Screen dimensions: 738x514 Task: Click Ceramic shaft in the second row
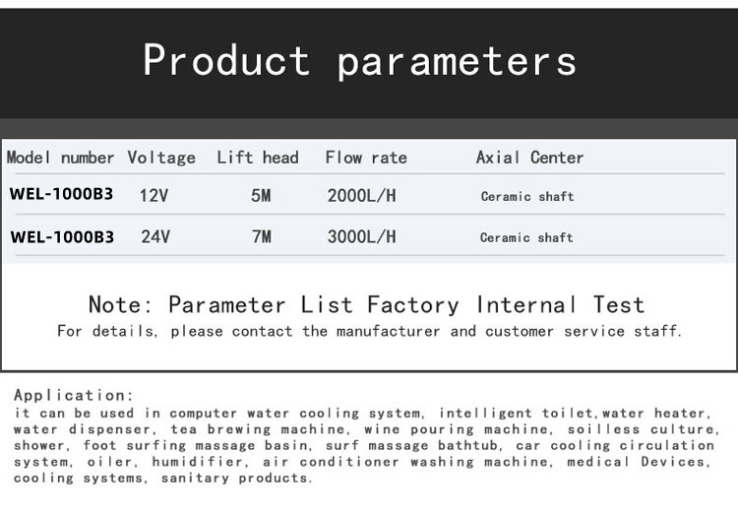tap(526, 237)
